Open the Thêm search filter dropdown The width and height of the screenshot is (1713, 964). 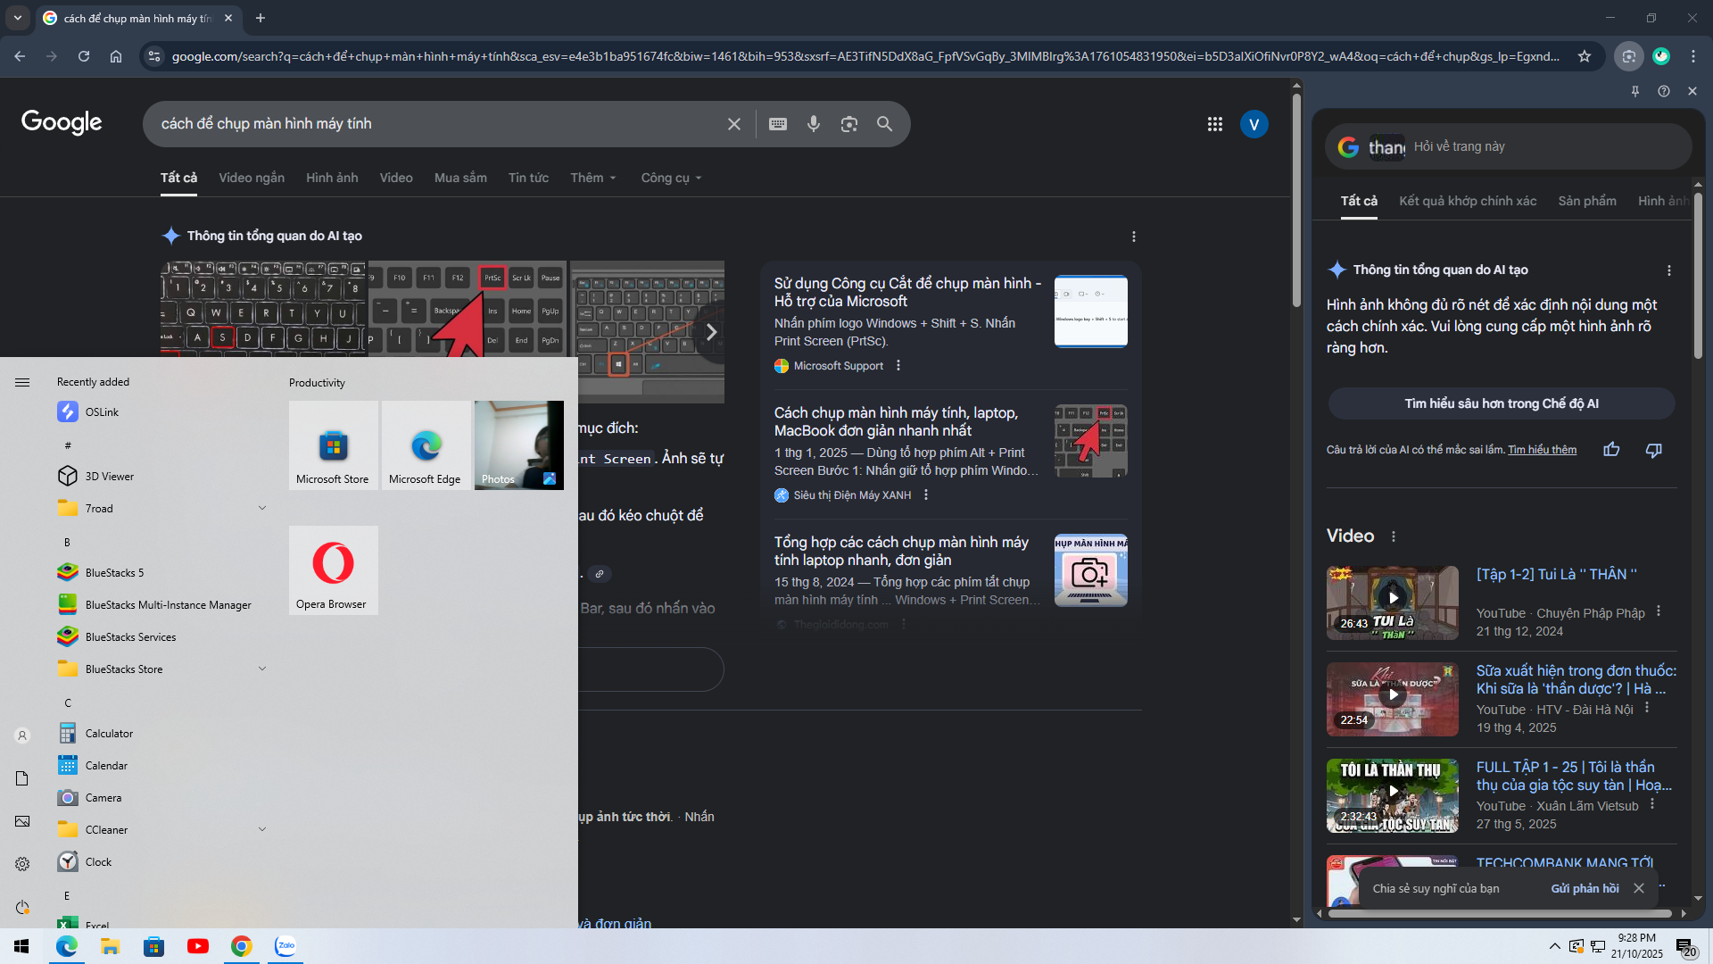point(593,178)
